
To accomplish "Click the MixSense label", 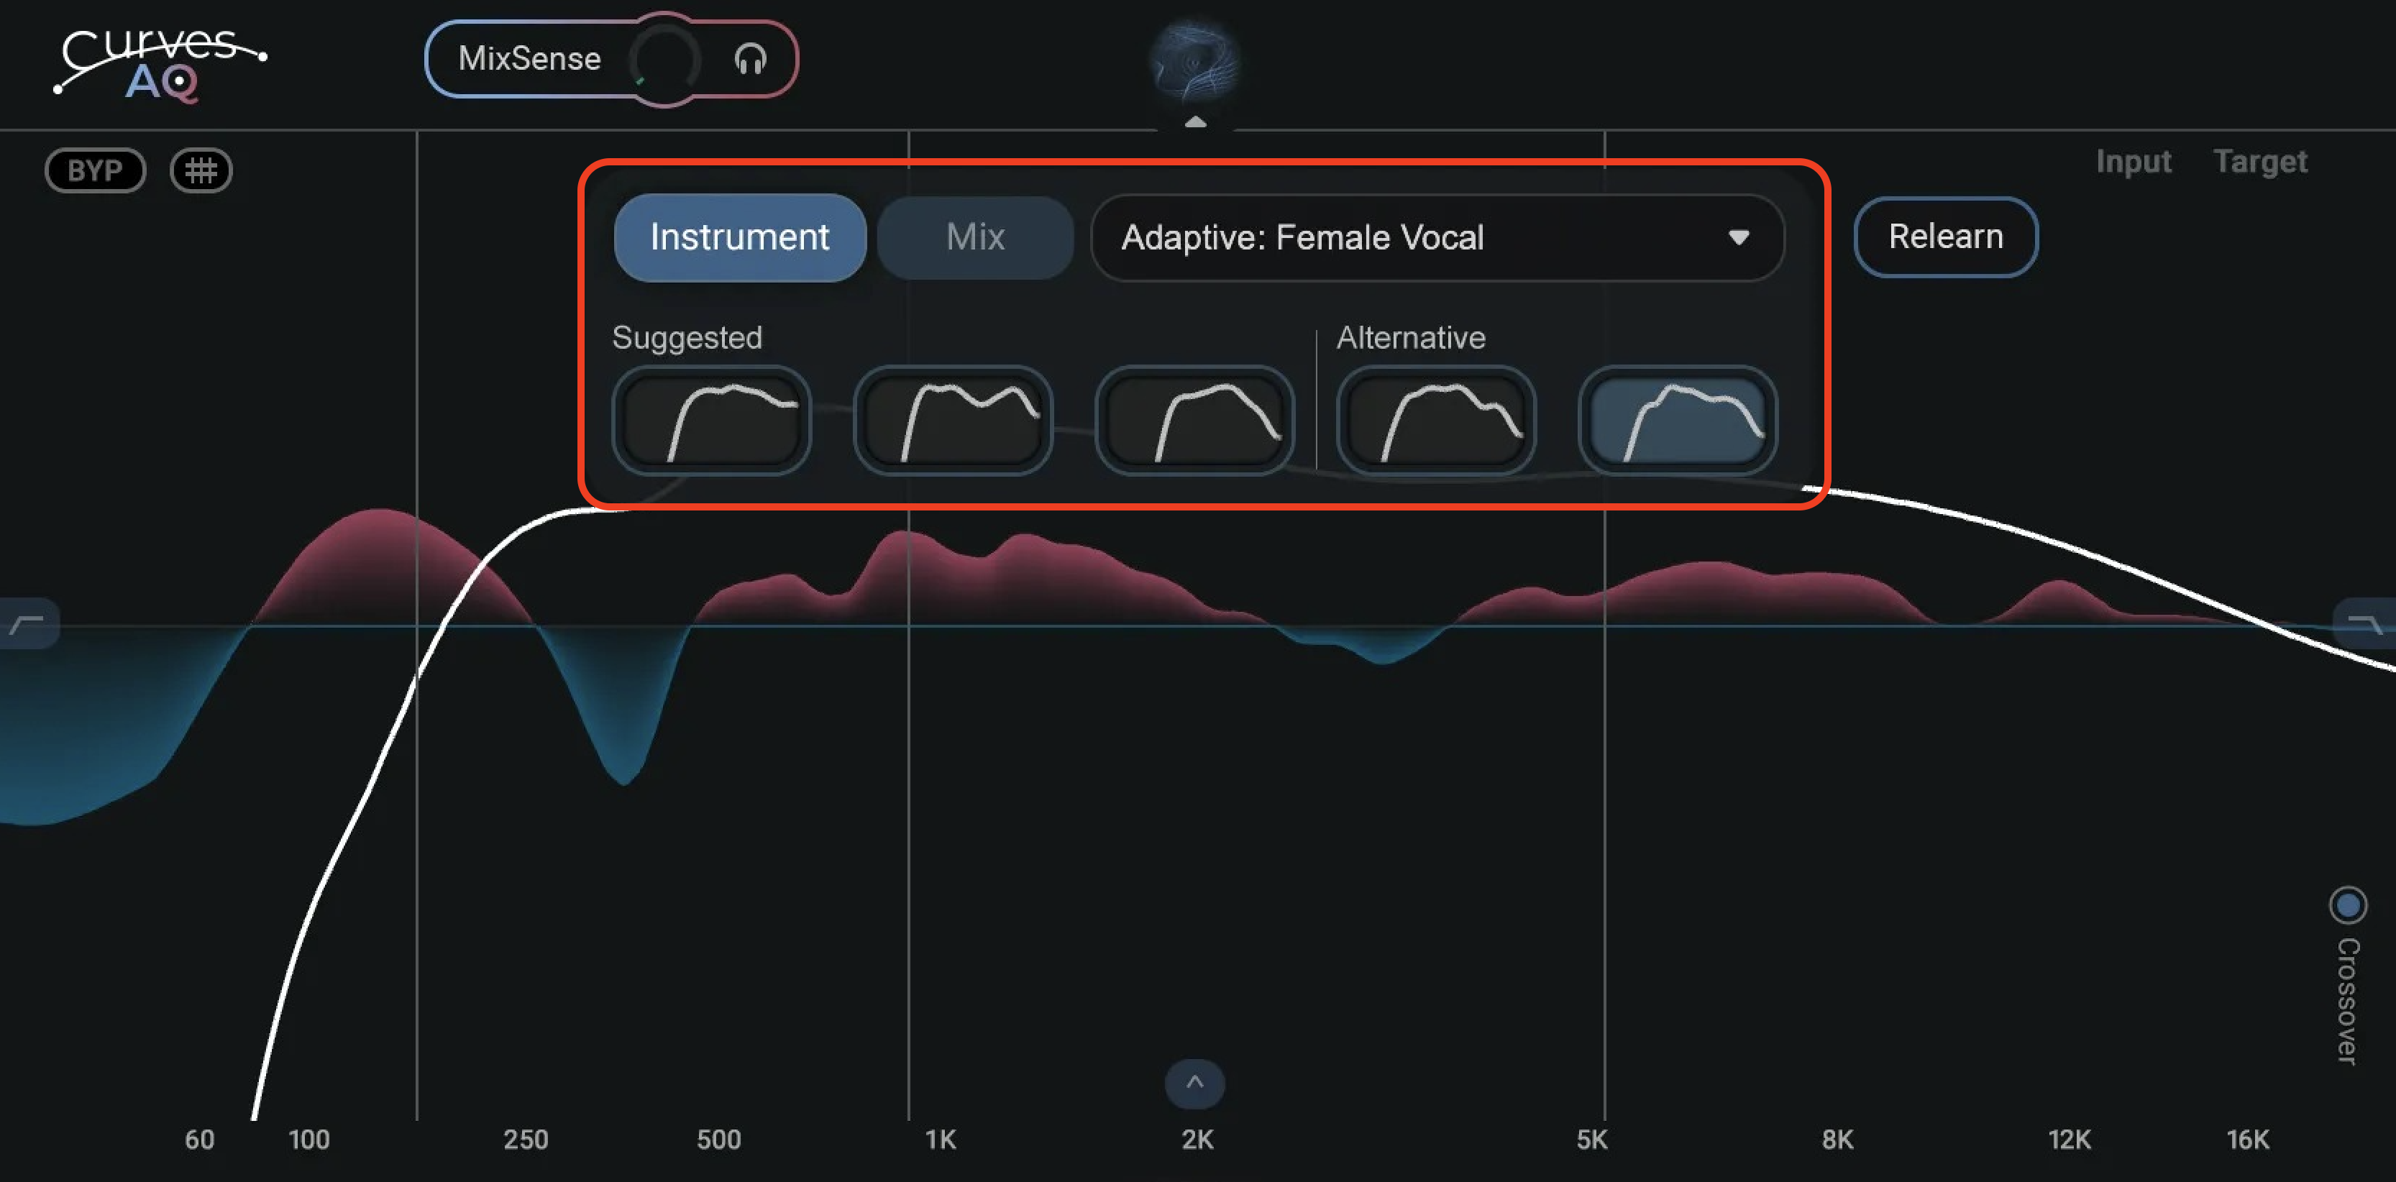I will click(x=529, y=58).
